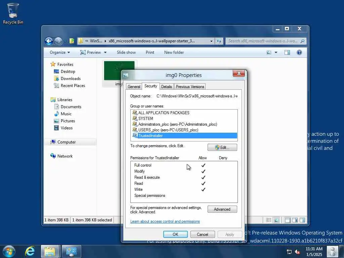Open recent pages dropdown beside Forward arrow
This screenshot has width=344, height=258.
pos(65,41)
